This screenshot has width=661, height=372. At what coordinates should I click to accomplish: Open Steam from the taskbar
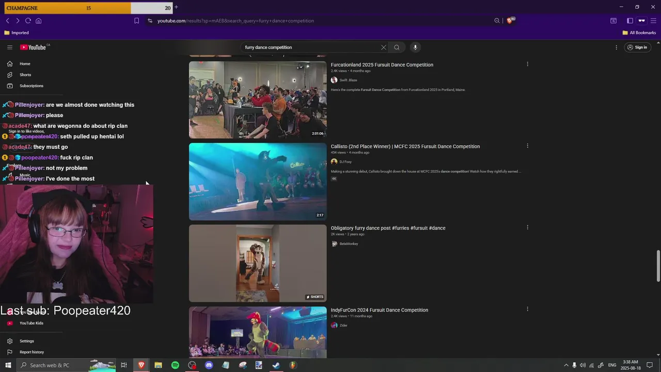(276, 365)
